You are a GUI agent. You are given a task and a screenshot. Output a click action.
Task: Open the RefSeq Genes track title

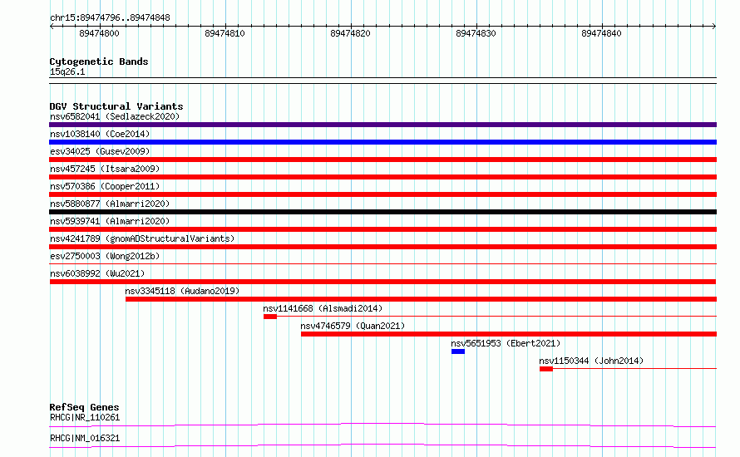(x=85, y=407)
